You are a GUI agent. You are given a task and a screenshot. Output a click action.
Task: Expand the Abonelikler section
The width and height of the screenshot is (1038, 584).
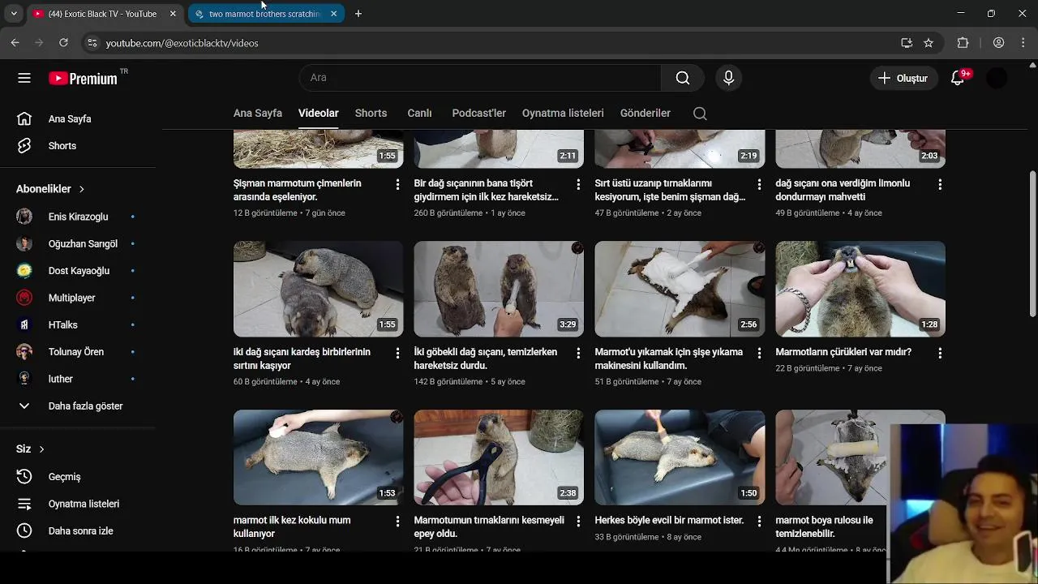[50, 189]
